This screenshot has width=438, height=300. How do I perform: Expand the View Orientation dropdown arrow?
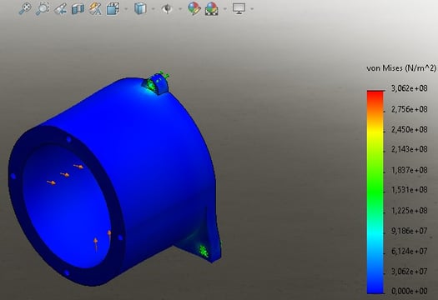(126, 9)
